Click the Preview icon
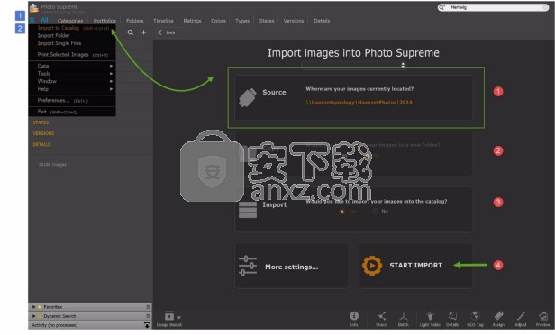This screenshot has height=335, width=555. tap(543, 315)
